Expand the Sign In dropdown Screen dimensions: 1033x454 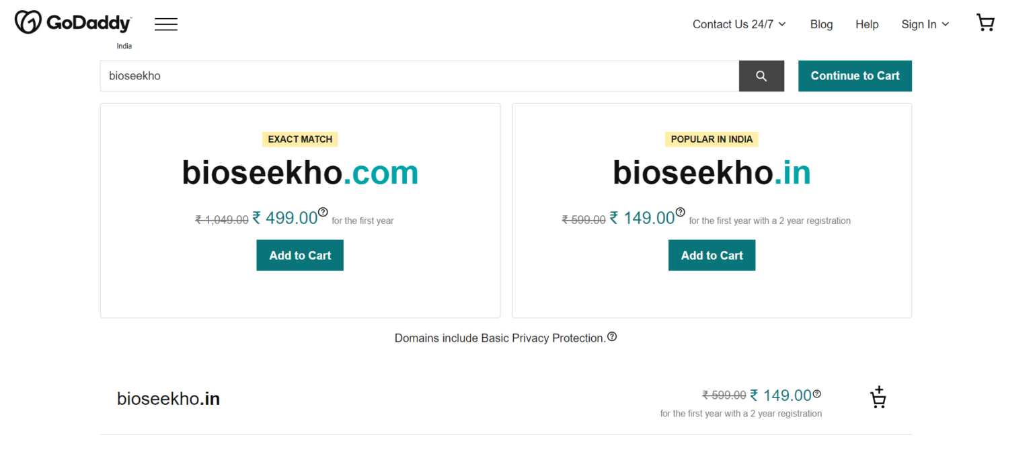[x=925, y=24]
